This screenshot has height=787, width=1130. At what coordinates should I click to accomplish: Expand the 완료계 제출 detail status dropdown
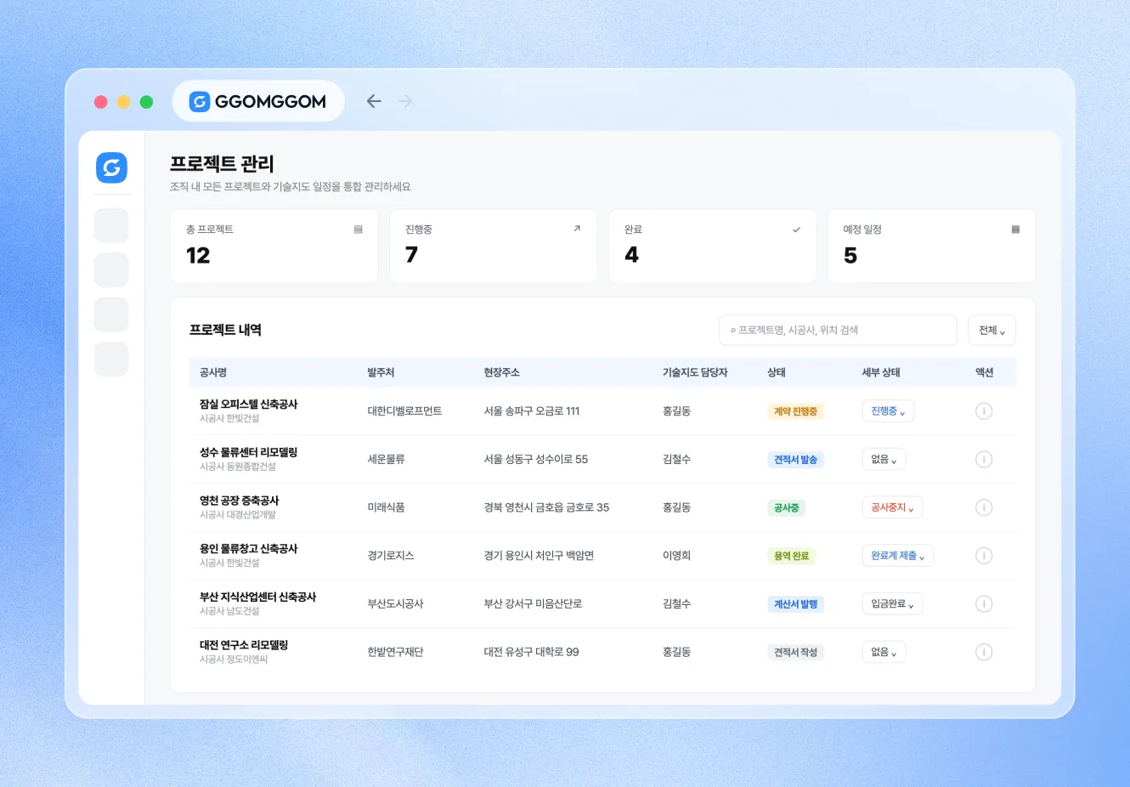pyautogui.click(x=898, y=556)
